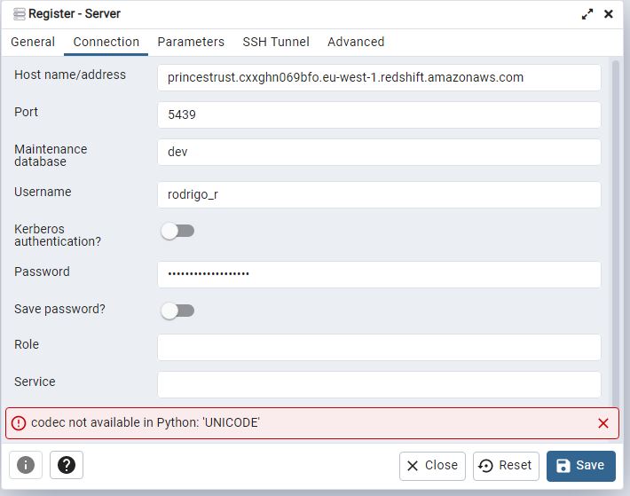The image size is (630, 496).
Task: Dismiss the codec error with red X
Action: coord(603,423)
